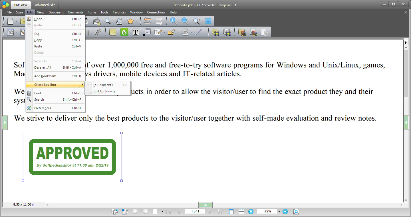411x217 pixels.
Task: Click the green APPROVED stamp annotation
Action: click(72, 157)
